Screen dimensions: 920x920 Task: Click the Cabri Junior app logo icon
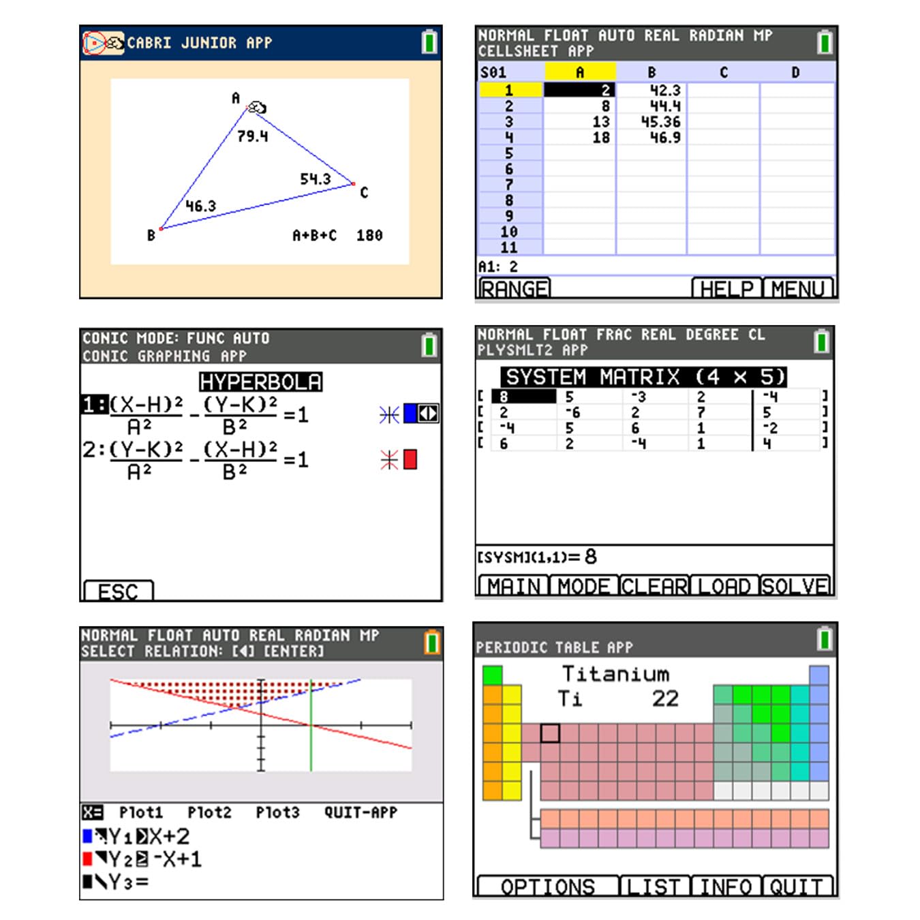[103, 43]
